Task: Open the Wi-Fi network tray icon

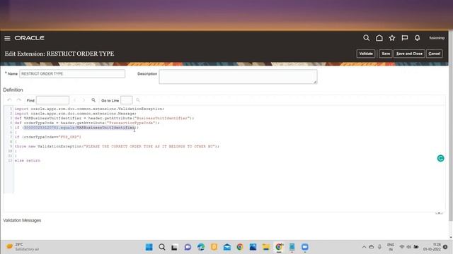Action: 401,247
